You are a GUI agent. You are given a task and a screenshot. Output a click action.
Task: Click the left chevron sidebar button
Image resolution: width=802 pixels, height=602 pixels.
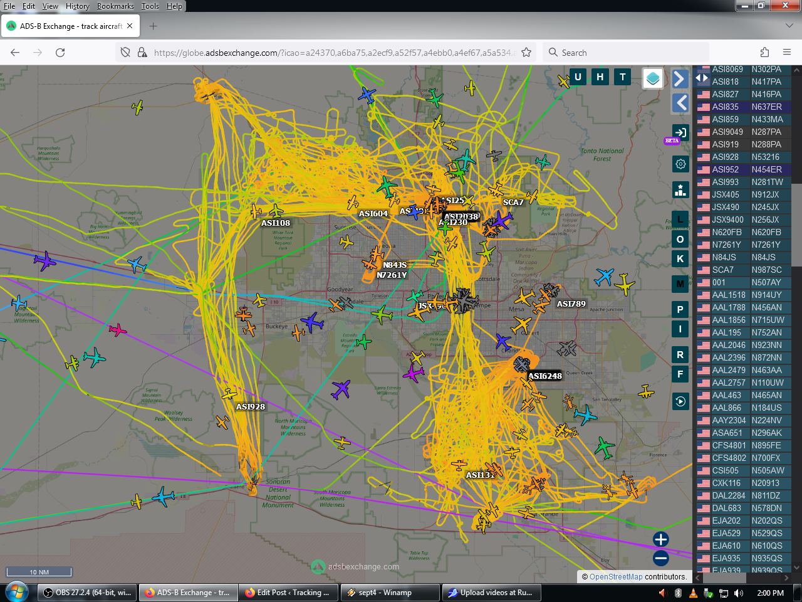tap(680, 103)
